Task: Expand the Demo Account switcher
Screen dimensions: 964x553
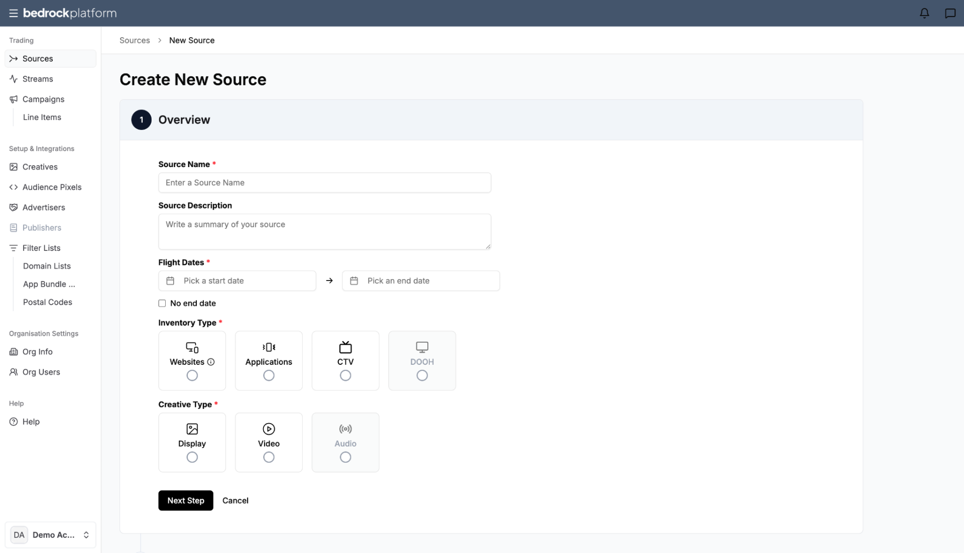Action: pos(50,535)
